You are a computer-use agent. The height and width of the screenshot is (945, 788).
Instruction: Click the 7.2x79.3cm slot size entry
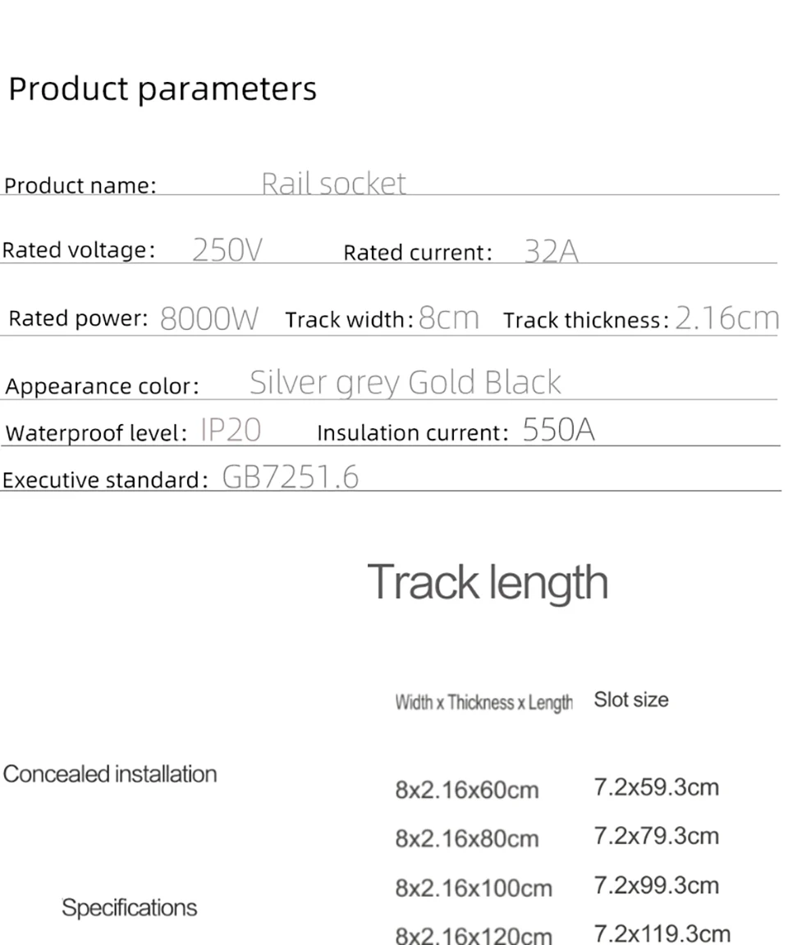[x=657, y=836]
